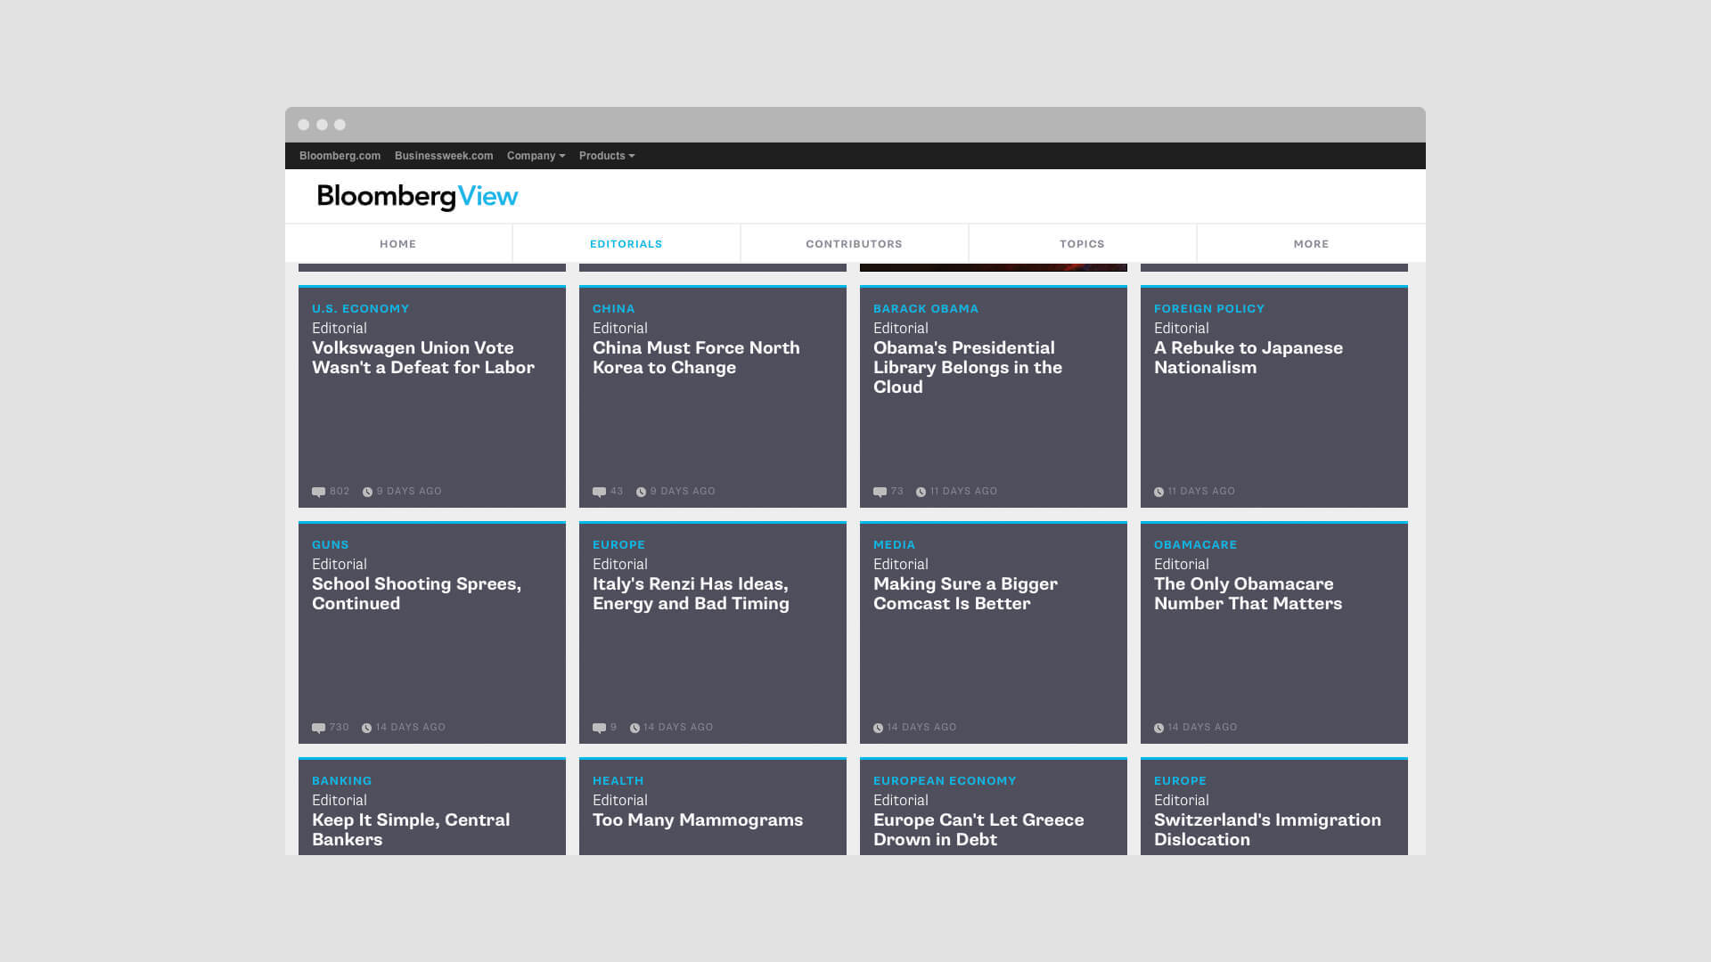Read 'Obama's Presidential Library Belongs in the Cloud'
The height and width of the screenshot is (962, 1711).
pyautogui.click(x=968, y=368)
